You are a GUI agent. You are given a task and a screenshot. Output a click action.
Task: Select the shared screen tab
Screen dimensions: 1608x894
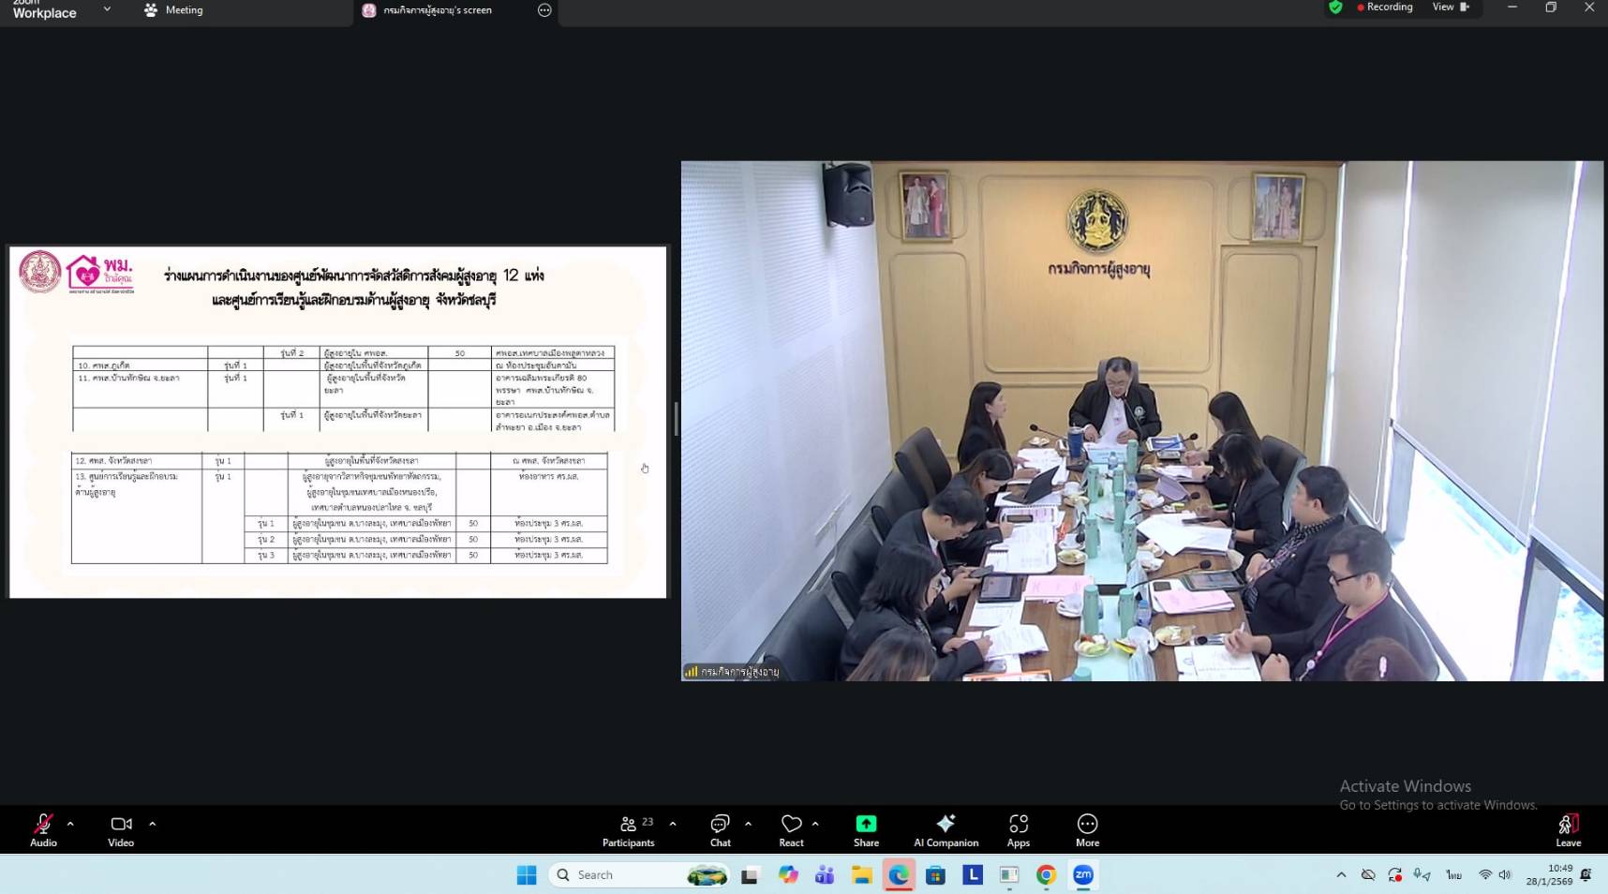pos(438,10)
